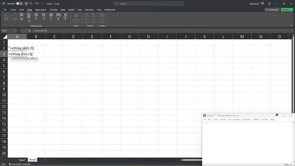Expand the Redo history dropdown
This screenshot has height=166, width=295.
tap(39, 3)
